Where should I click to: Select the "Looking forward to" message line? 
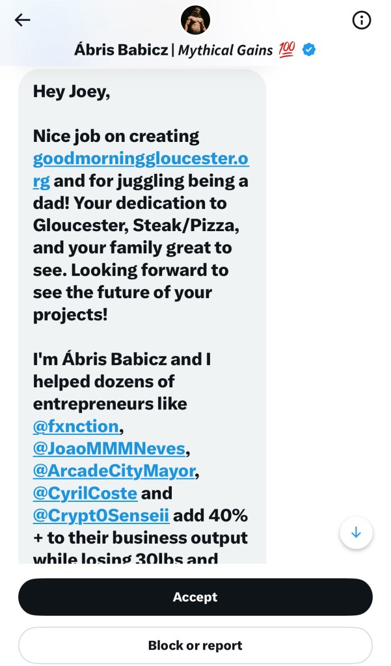pyautogui.click(x=130, y=270)
